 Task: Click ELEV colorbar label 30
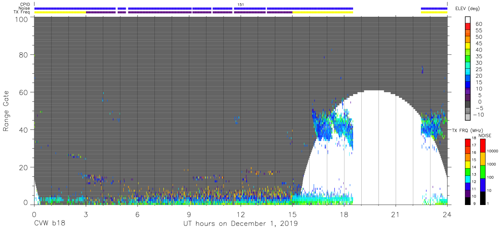479,63
